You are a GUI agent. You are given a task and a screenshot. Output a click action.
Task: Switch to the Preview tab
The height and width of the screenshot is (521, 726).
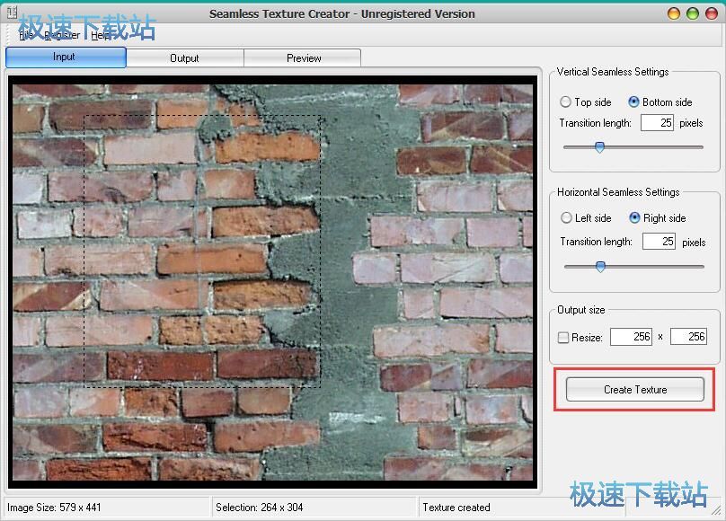point(304,58)
